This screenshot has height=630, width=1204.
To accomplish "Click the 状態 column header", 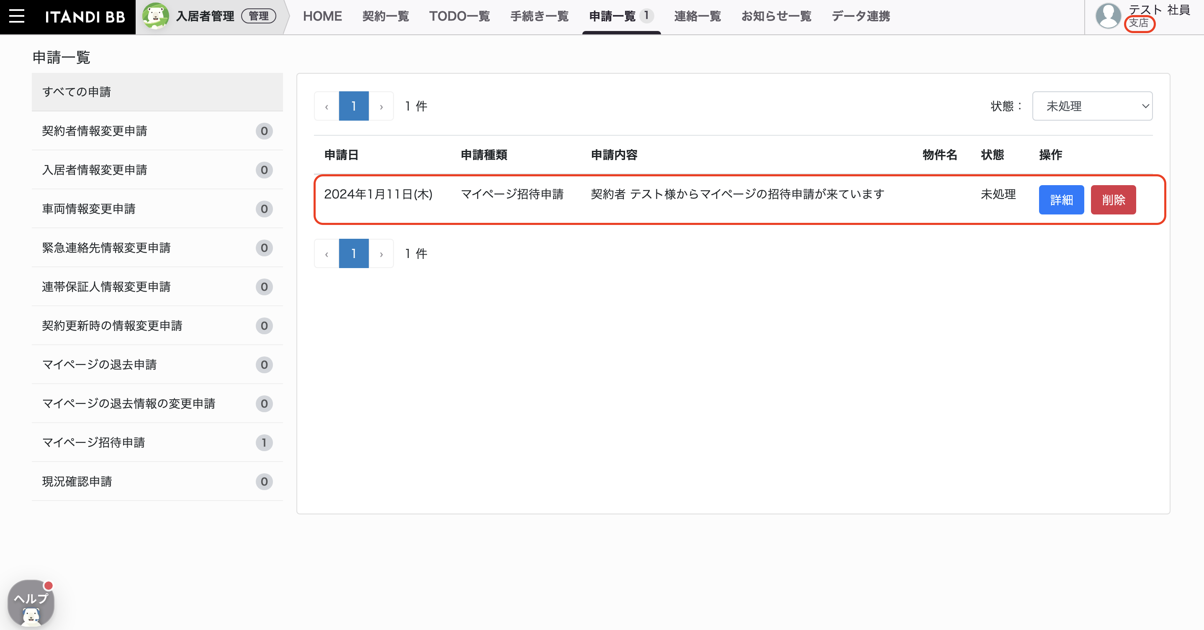I will [x=992, y=155].
